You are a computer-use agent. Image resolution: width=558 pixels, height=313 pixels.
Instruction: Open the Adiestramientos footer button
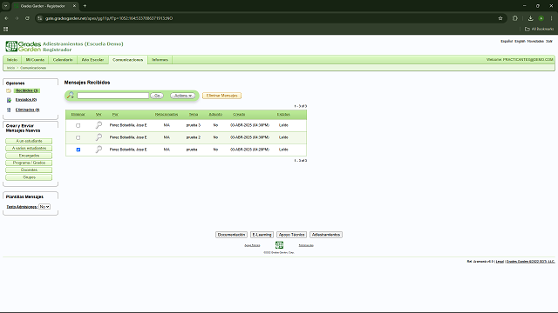[326, 235]
